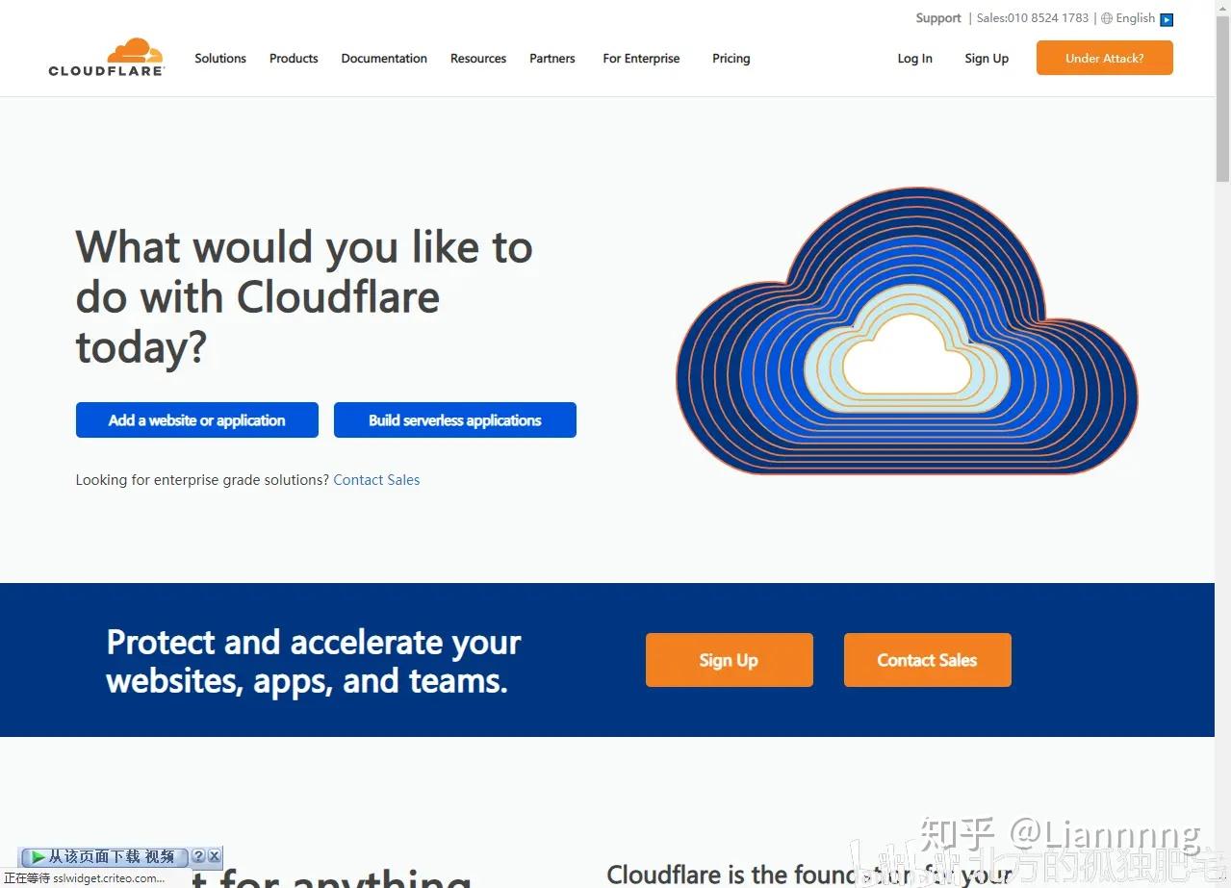The image size is (1231, 888).
Task: Click the Log In link
Action: coord(913,59)
